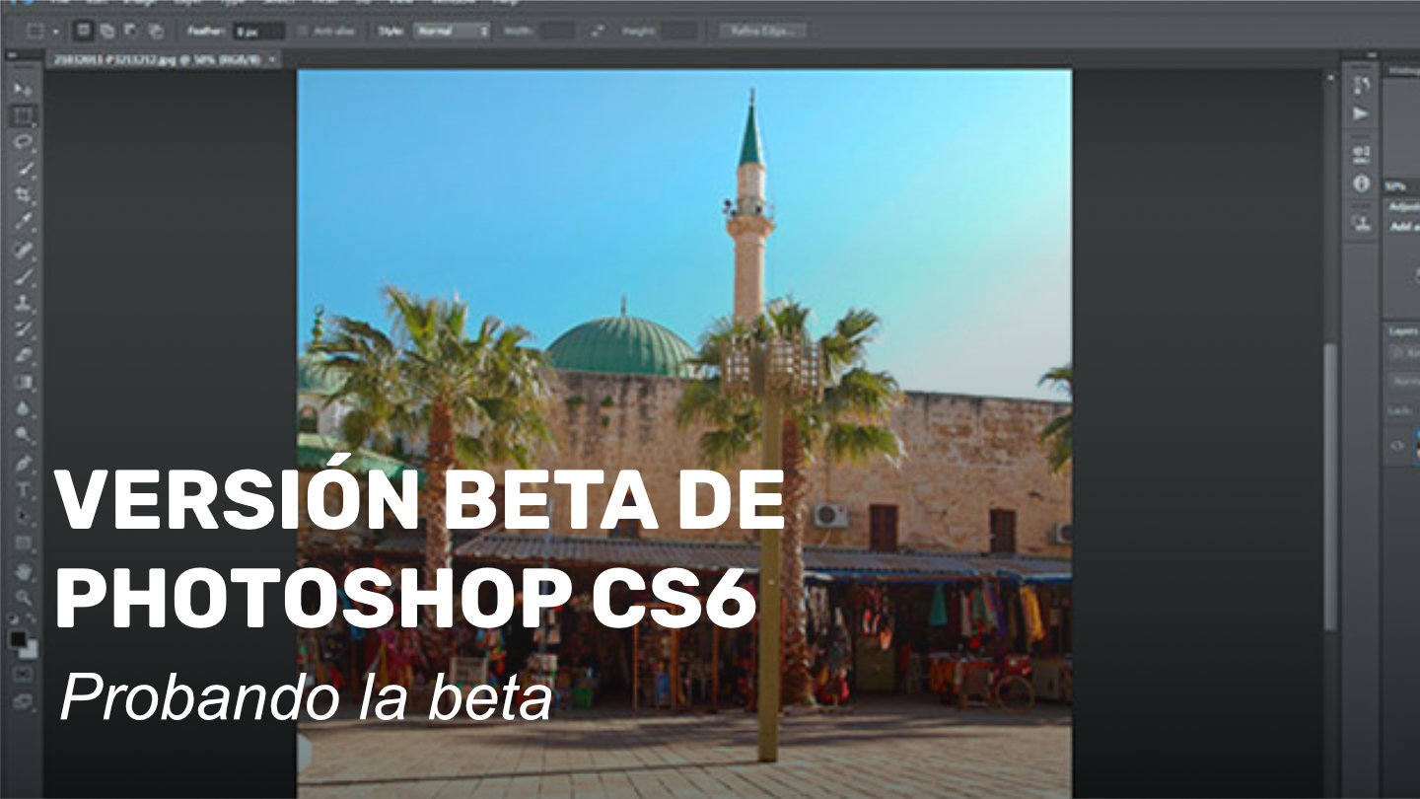Select the Eyedropper tool
The image size is (1420, 799).
(x=23, y=222)
